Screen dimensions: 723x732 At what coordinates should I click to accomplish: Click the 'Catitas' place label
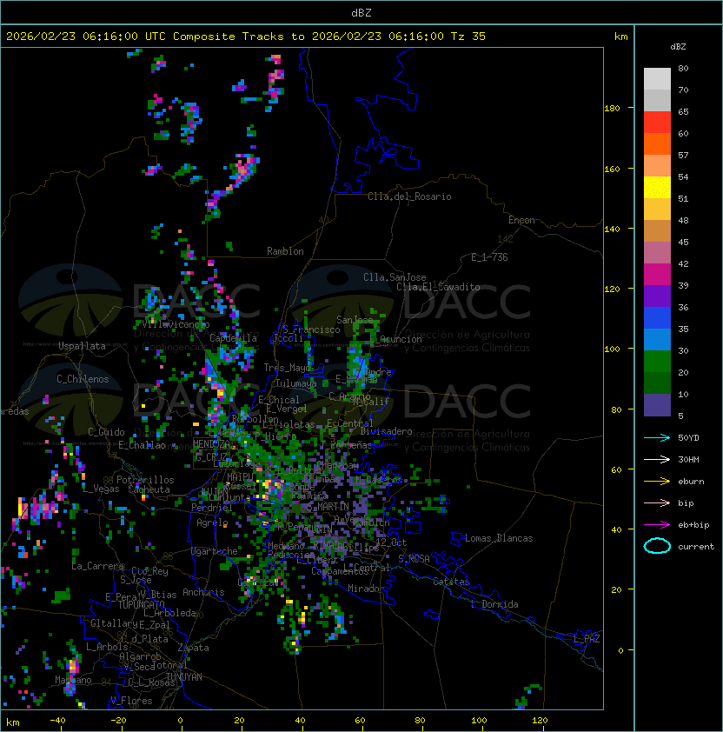pos(451,582)
